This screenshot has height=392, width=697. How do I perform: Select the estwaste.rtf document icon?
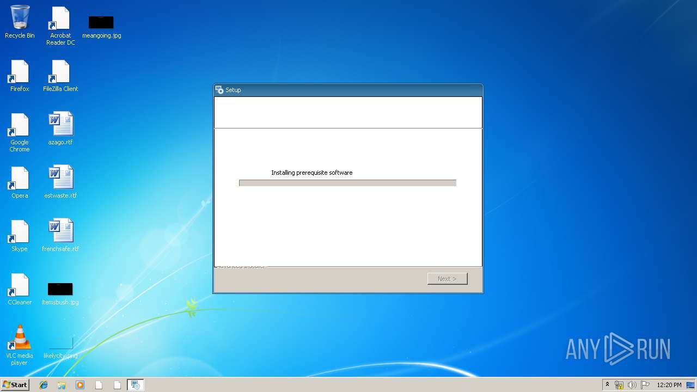[60, 182]
